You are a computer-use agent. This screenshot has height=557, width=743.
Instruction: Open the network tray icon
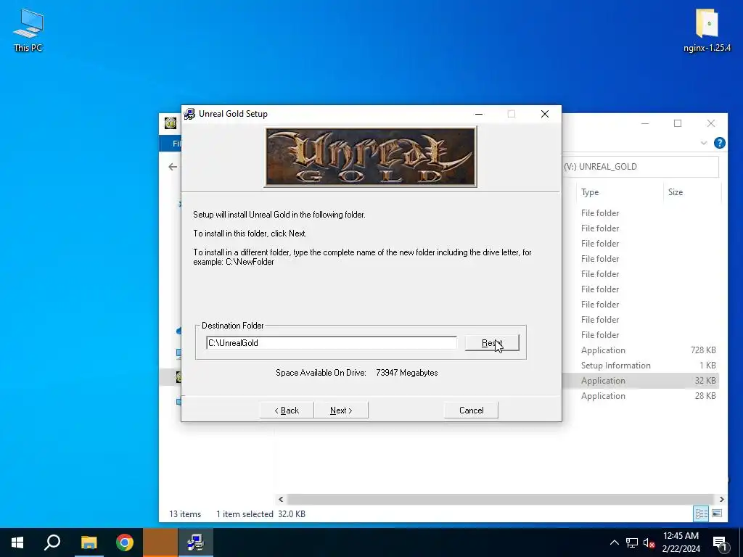(x=632, y=542)
